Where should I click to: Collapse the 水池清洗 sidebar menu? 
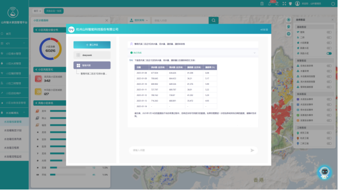(14, 113)
